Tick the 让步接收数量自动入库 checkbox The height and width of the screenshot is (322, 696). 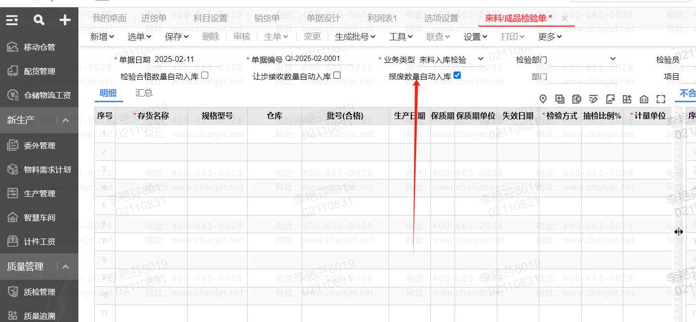[x=337, y=75]
